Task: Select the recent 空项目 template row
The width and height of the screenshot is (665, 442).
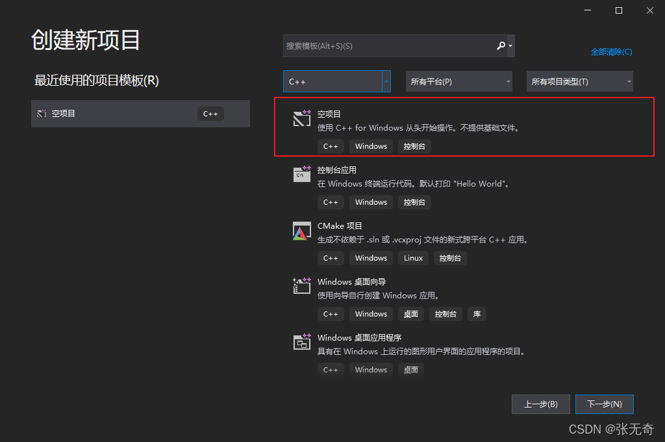Action: (x=140, y=114)
